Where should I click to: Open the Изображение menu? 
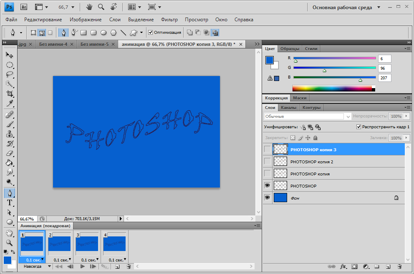(86, 20)
